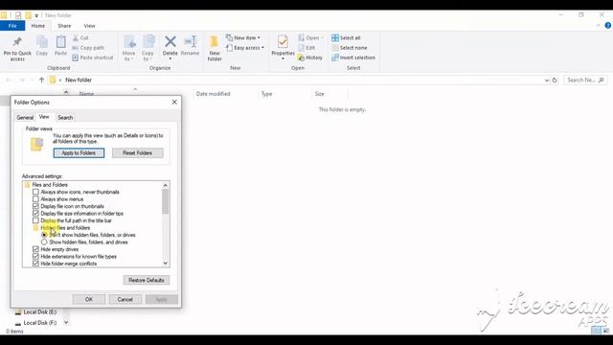Click the Refresh button beside address bar
The width and height of the screenshot is (613, 345).
tap(555, 80)
